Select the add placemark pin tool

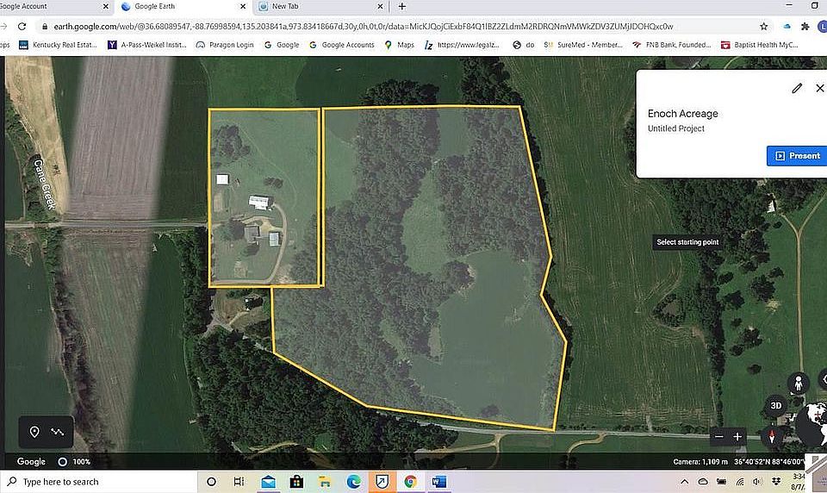click(x=34, y=432)
